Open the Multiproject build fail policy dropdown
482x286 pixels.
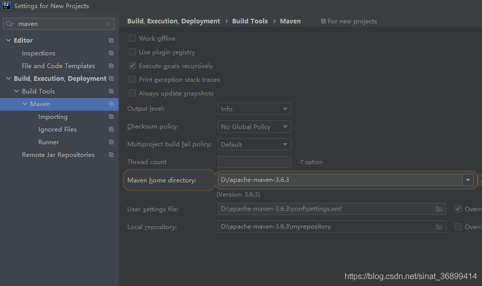[x=254, y=145]
